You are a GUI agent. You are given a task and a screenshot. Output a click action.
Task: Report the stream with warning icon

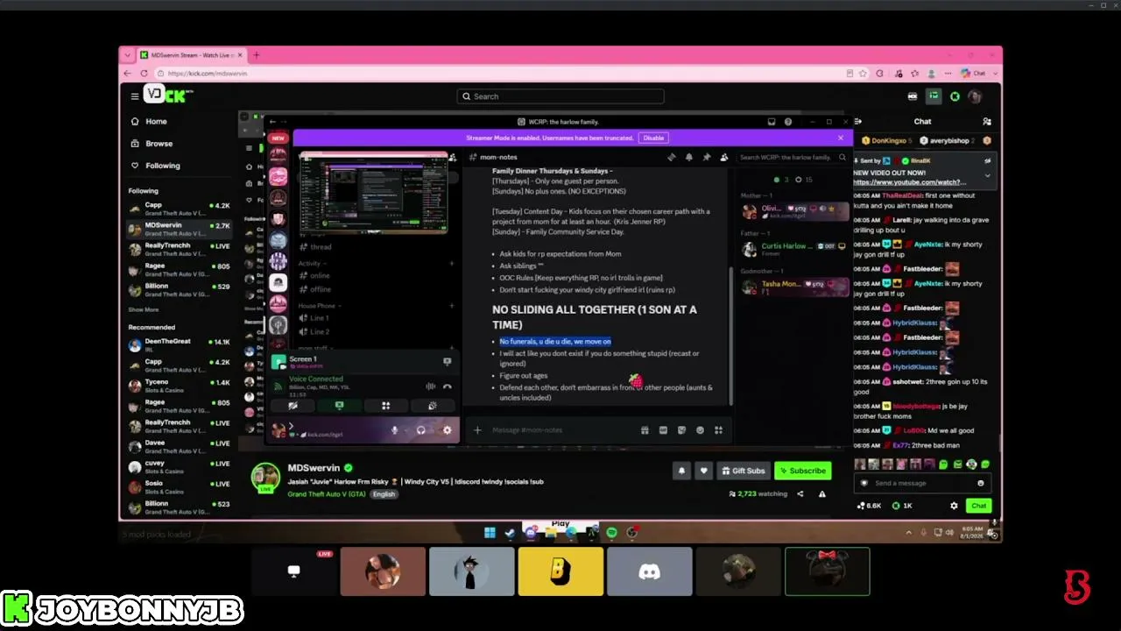[821, 494]
